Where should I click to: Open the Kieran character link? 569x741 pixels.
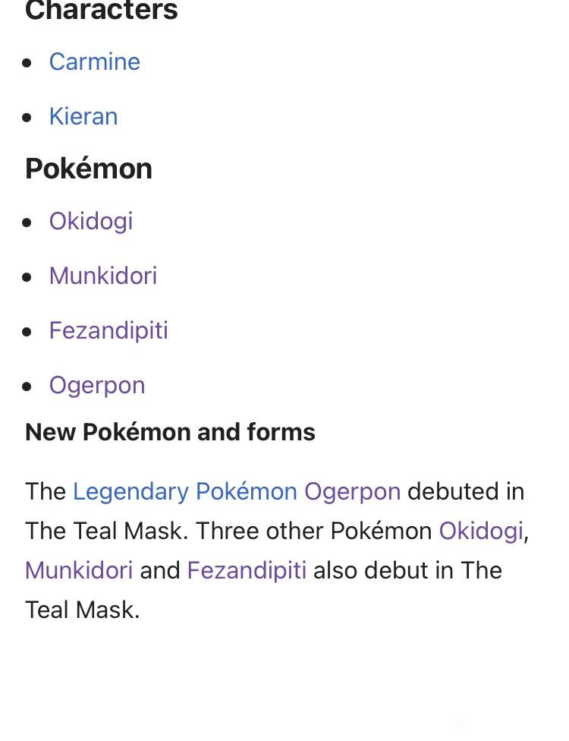pos(83,116)
